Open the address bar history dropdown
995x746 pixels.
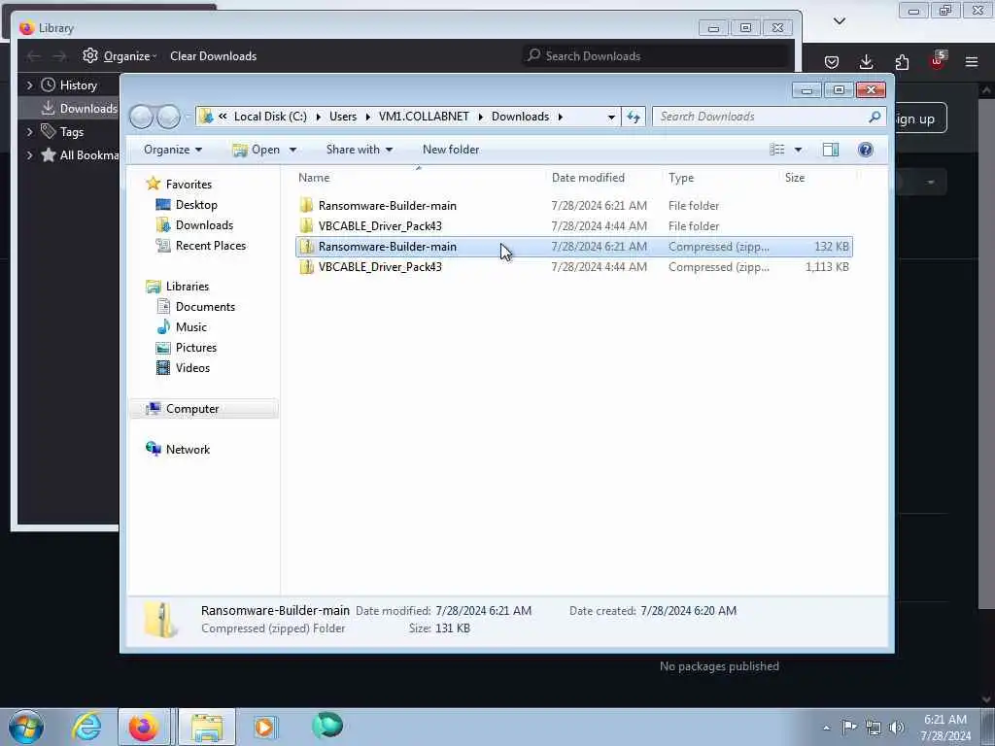(x=610, y=117)
